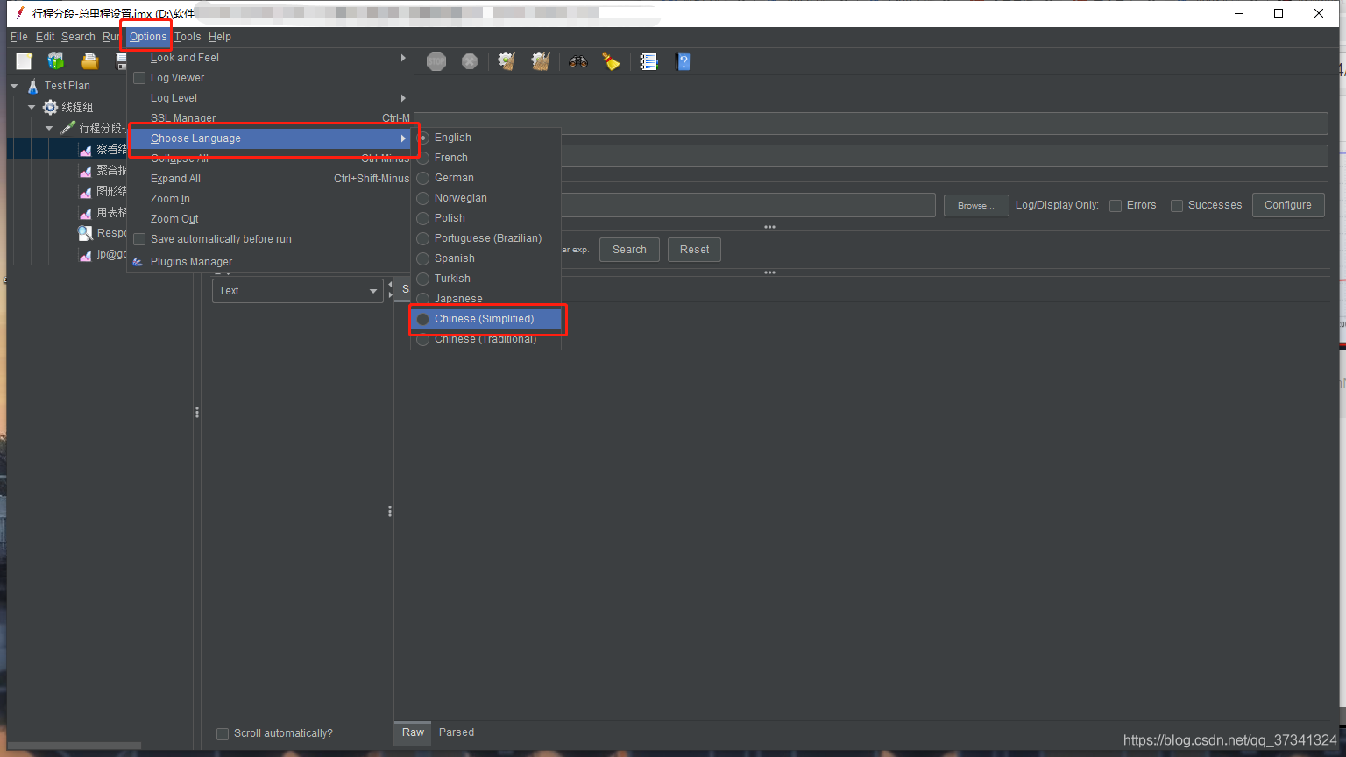Viewport: 1346px width, 757px height.
Task: Click the Clear All double-broom toolbar icon
Action: [x=541, y=61]
